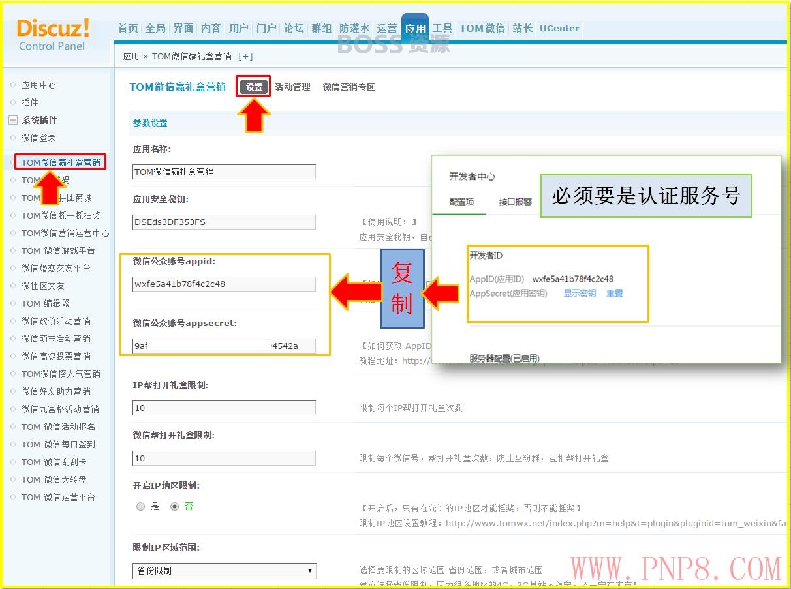Open 微信高级投票营销 in sidebar
This screenshot has width=791, height=589.
coord(56,356)
